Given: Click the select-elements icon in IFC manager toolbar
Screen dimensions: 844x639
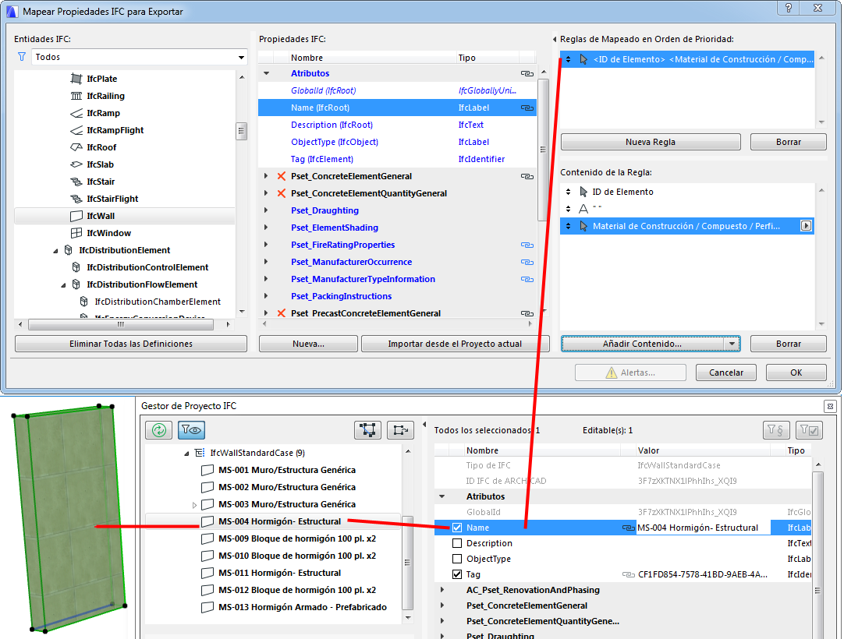Looking at the screenshot, I should pyautogui.click(x=368, y=429).
